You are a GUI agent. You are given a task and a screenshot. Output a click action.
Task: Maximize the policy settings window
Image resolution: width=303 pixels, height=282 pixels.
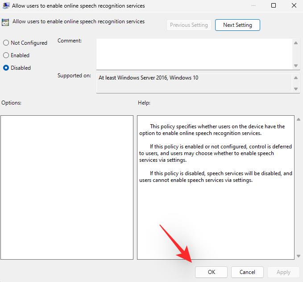(274, 5)
